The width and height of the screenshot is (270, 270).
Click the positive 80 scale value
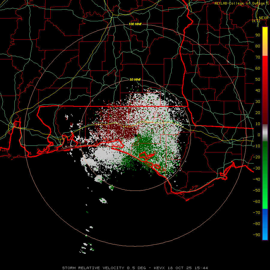point(258,46)
